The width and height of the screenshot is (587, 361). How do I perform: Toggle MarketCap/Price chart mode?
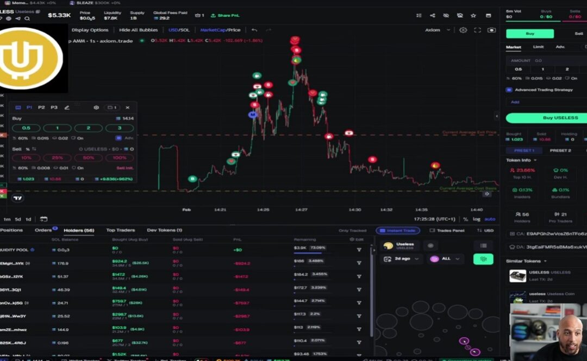220,30
